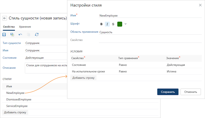Open the Состояние field showing Действующая
Screen dimensions: 205x118
click(x=46, y=58)
